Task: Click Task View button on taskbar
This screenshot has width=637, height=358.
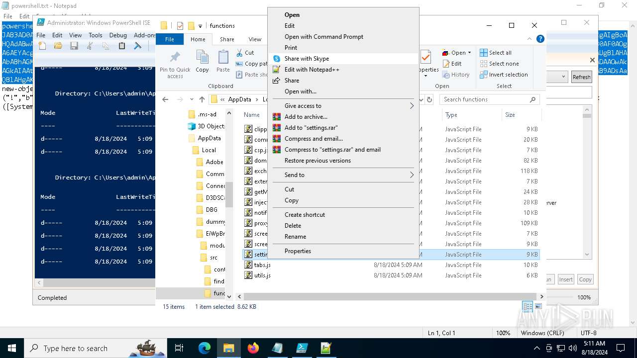Action: coord(180,348)
